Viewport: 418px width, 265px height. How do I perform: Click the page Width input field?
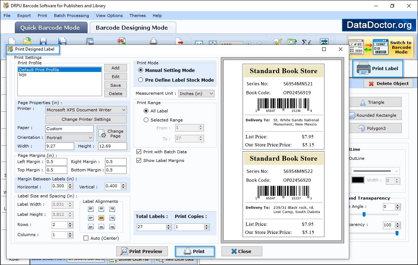[x=60, y=146]
